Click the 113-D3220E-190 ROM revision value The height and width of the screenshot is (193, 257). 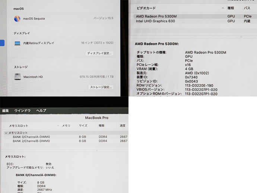tap(199, 86)
